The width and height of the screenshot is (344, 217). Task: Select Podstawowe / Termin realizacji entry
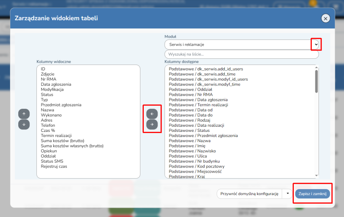198,105
